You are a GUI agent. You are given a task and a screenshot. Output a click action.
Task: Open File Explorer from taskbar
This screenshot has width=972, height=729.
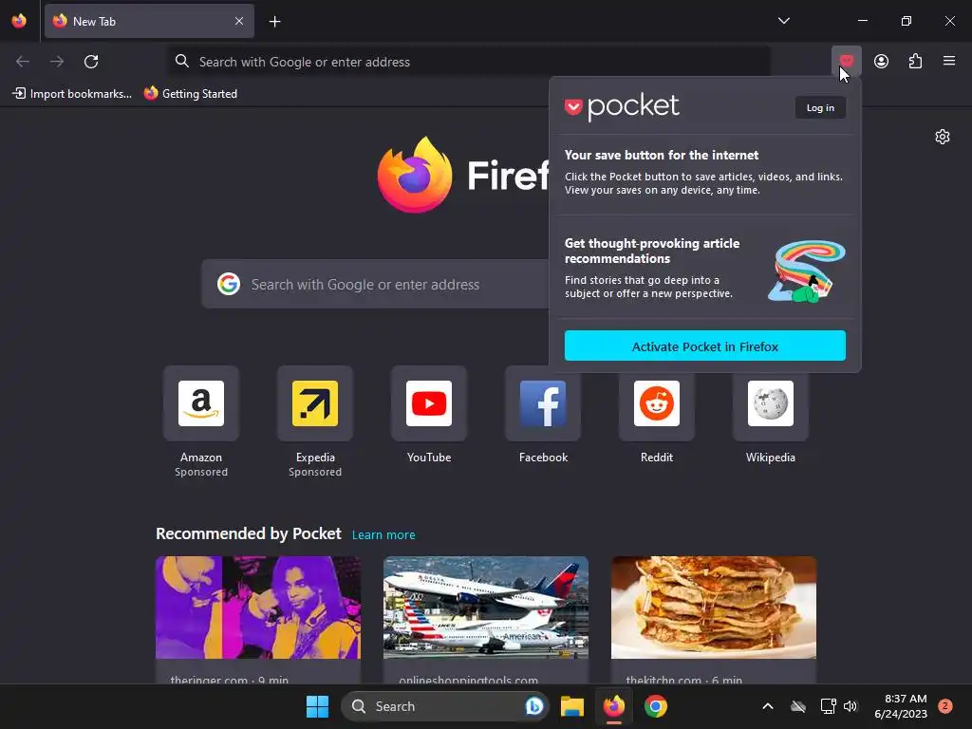572,706
